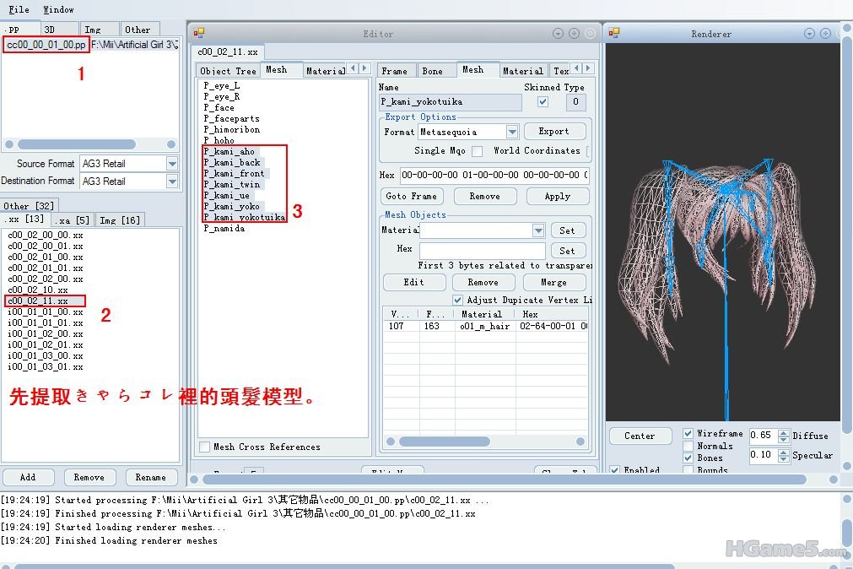Open the Material dropdown in Mesh Objects
Image resolution: width=853 pixels, height=569 pixels.
click(538, 230)
